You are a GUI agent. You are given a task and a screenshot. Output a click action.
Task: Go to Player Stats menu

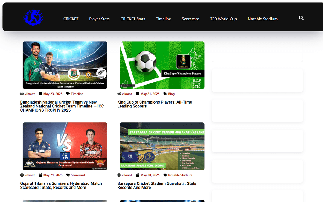coord(99,19)
